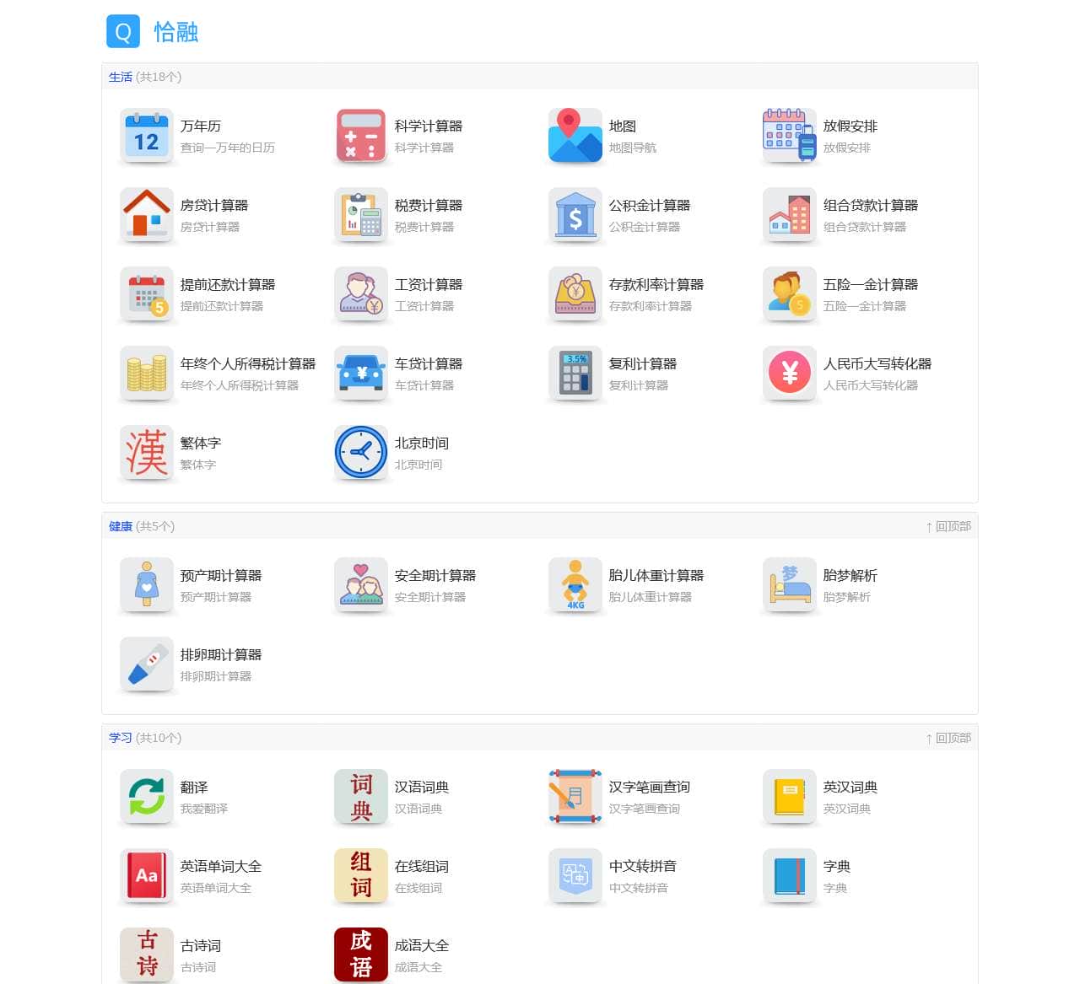Click the 共10个 count text
This screenshot has width=1080, height=984.
159,738
